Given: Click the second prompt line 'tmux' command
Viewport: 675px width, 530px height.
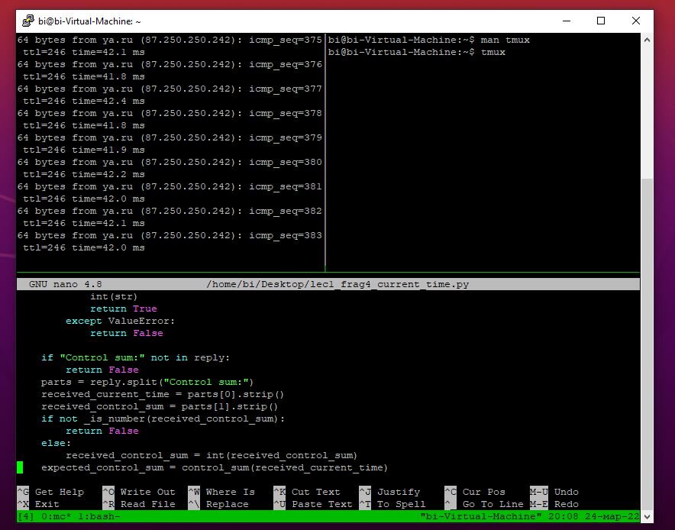Looking at the screenshot, I should click(417, 52).
